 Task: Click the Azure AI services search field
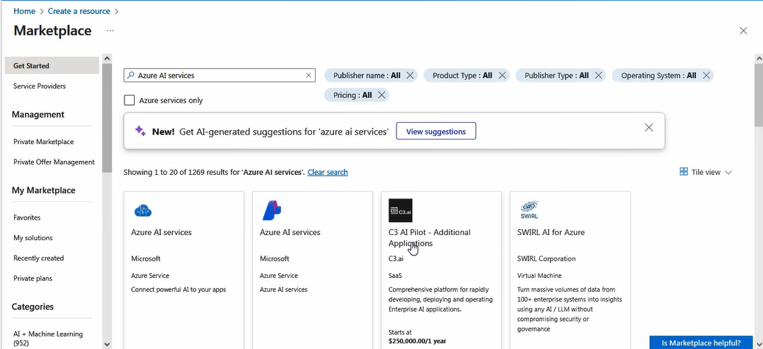[219, 76]
